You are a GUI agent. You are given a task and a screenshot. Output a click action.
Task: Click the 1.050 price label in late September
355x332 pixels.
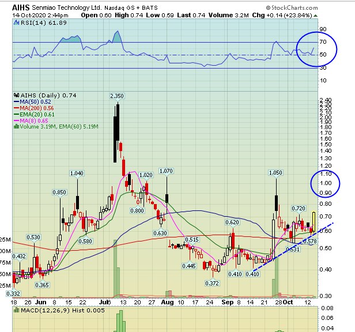click(275, 172)
